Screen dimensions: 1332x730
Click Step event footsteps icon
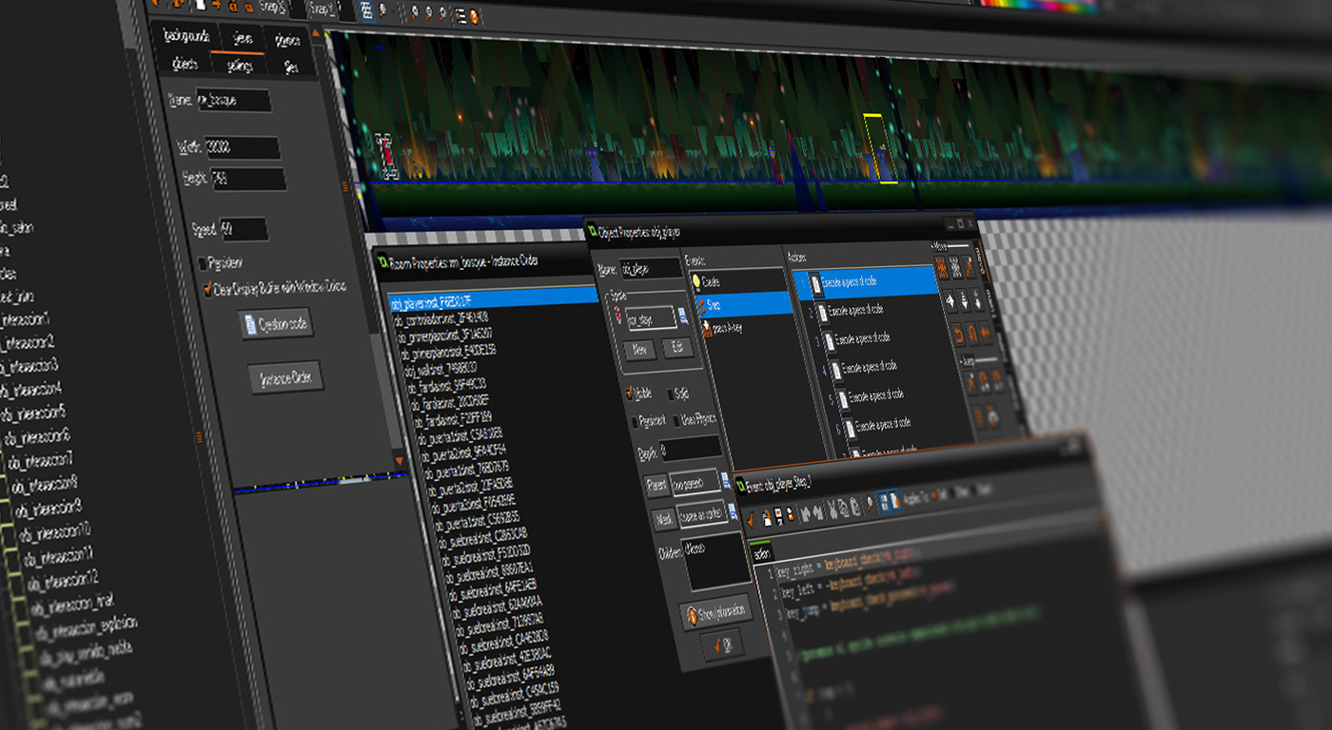click(x=701, y=305)
